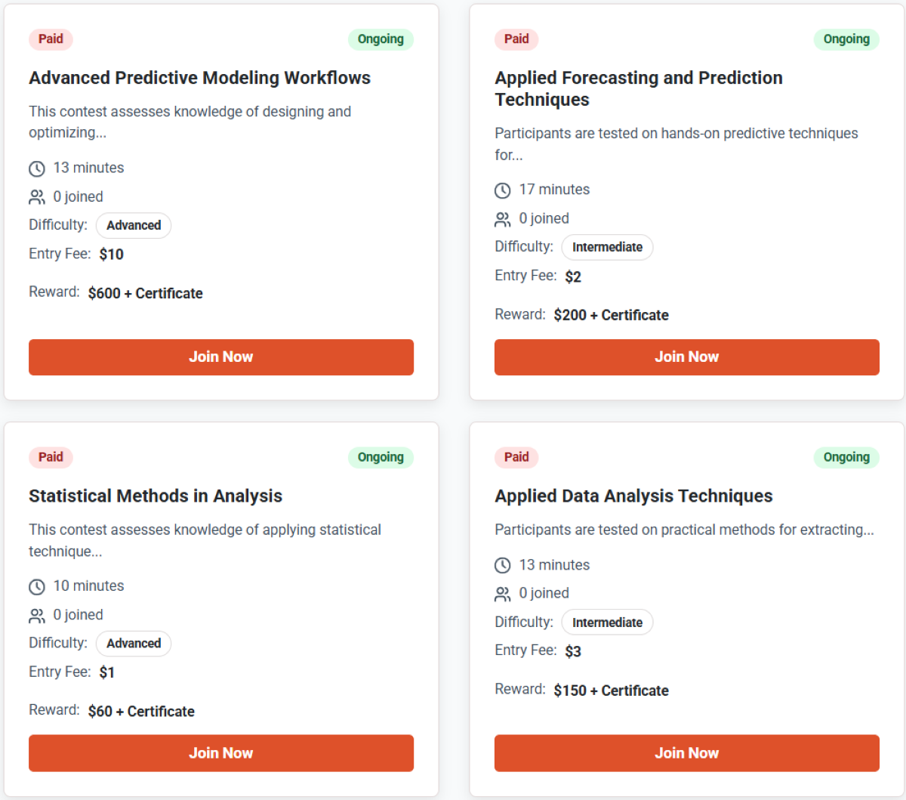Click Ongoing status badge on Applied Forecasting card

coord(846,39)
